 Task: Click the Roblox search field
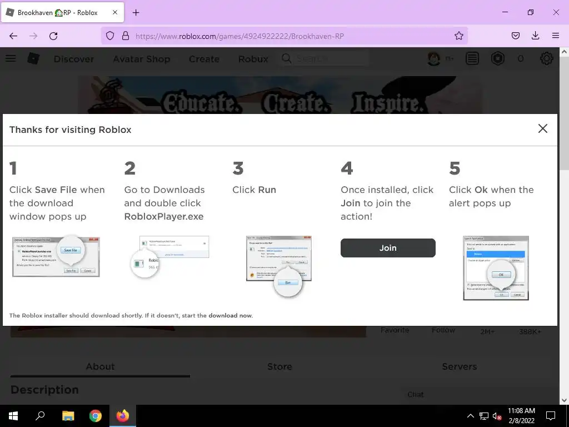325,58
